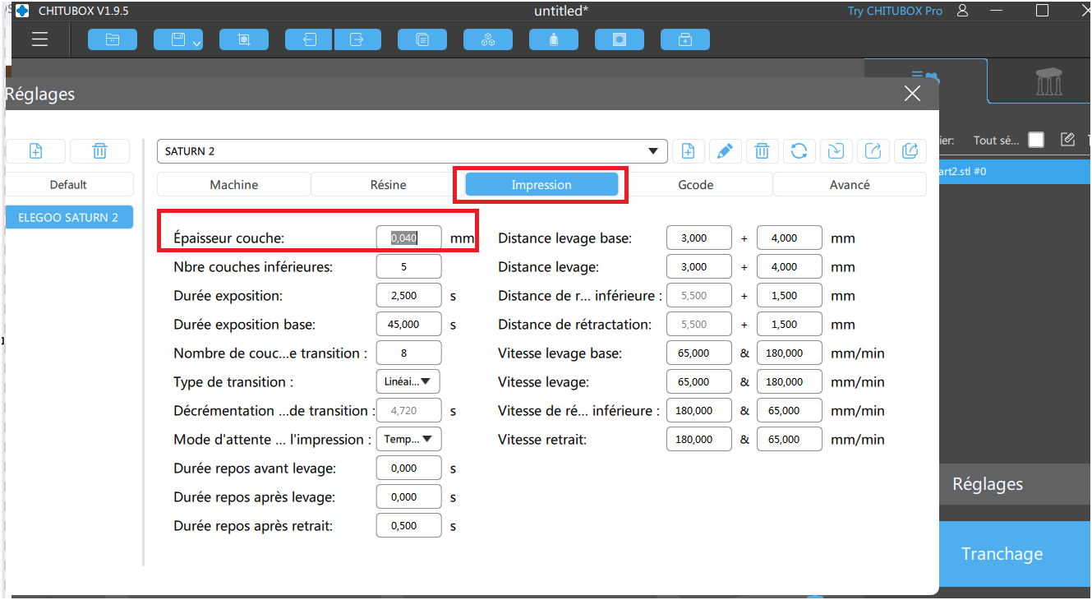1092x600 pixels.
Task: Click the Nbre couches inférieures field
Action: pos(408,267)
